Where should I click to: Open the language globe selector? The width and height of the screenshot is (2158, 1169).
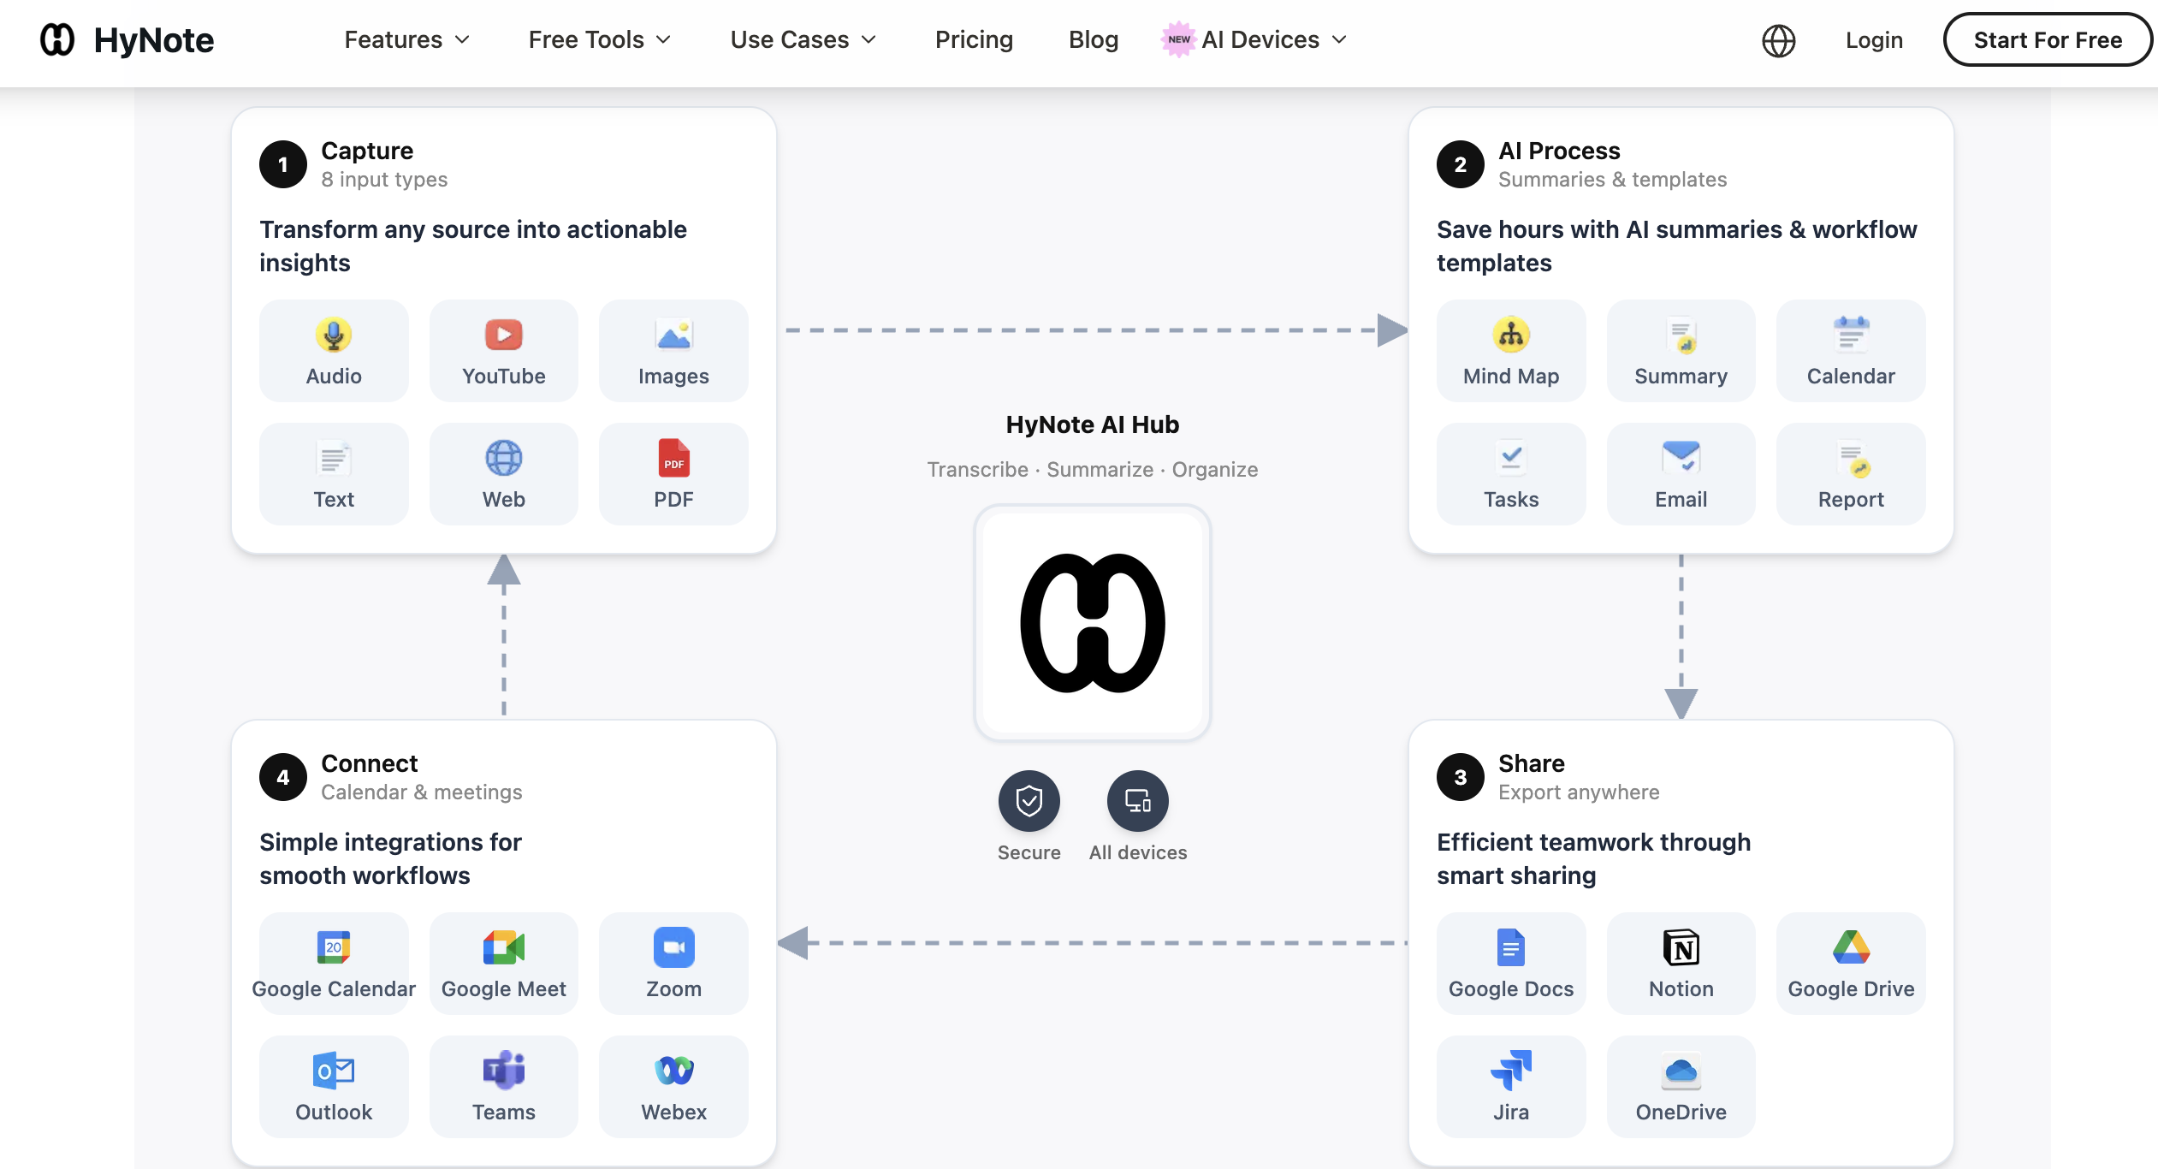click(x=1778, y=40)
